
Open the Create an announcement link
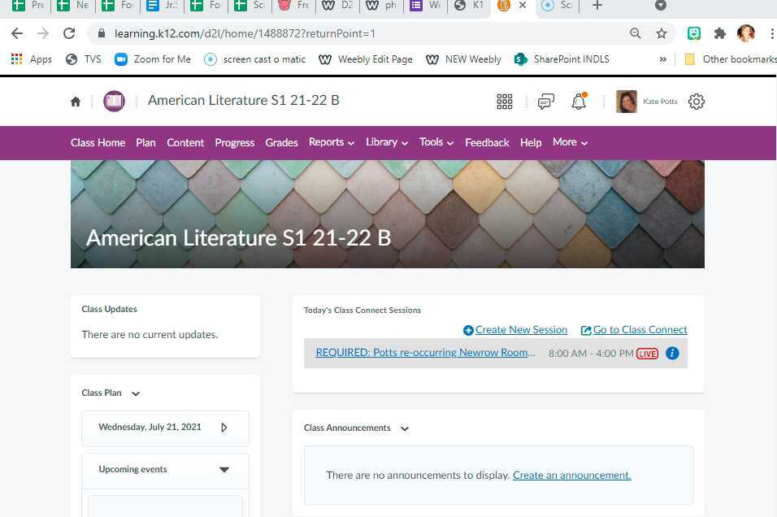[571, 475]
